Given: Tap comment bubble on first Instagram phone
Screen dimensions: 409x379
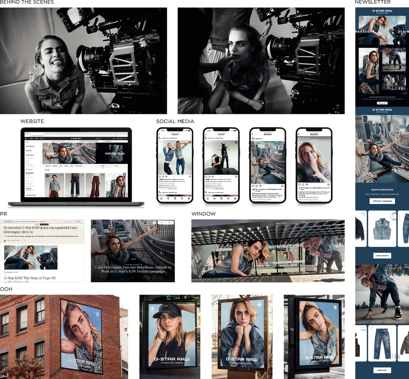Looking at the screenshot, I should point(163,177).
